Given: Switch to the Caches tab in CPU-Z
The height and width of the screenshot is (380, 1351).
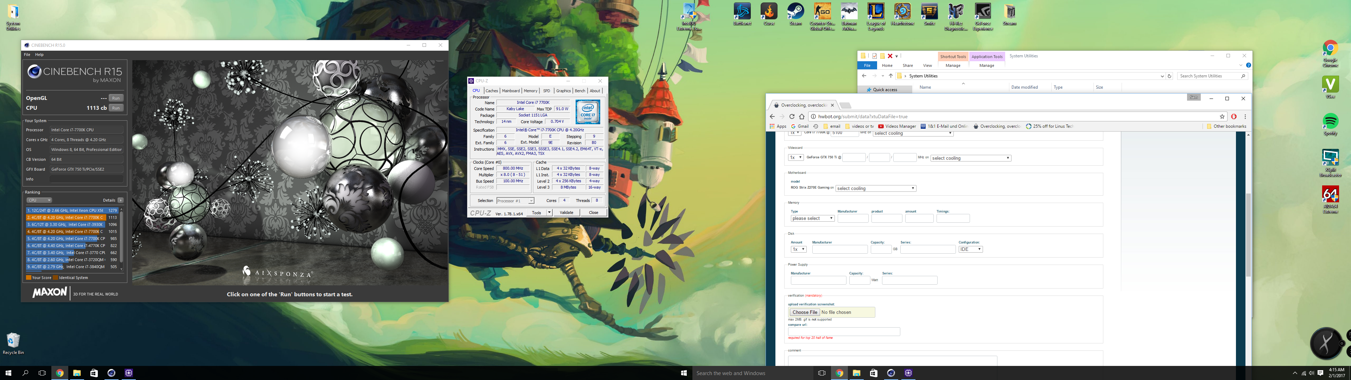Looking at the screenshot, I should click(x=491, y=91).
